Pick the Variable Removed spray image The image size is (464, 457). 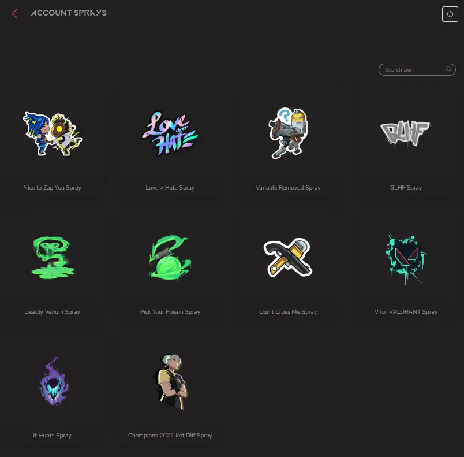288,134
